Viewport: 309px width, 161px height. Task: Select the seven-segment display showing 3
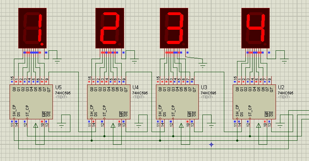point(174,28)
